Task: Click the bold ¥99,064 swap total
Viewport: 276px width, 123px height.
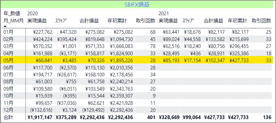Action: (x=192, y=117)
